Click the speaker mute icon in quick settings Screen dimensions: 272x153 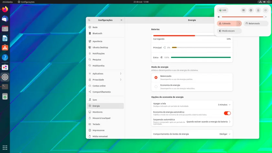click(219, 17)
